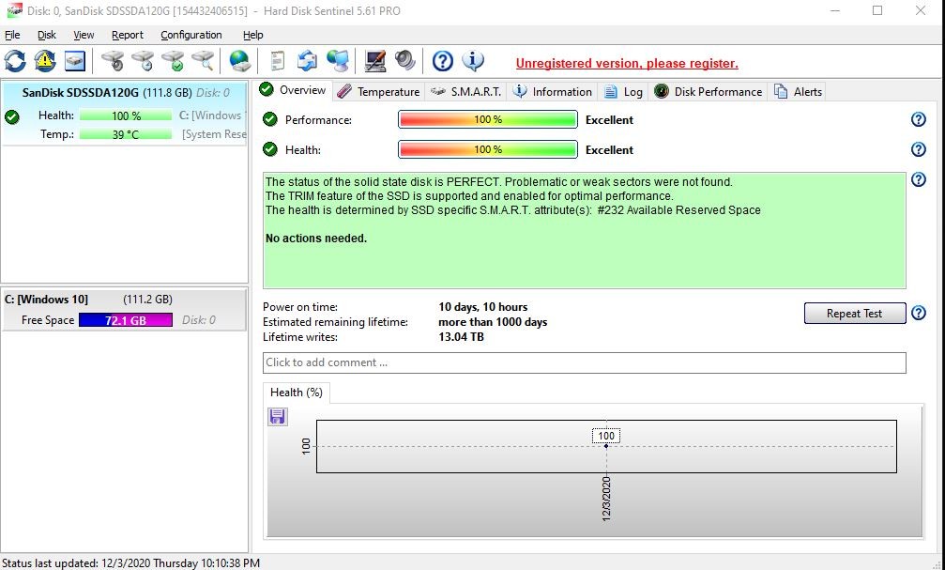Viewport: 945px width, 570px height.
Task: Open the Report menu
Action: [x=128, y=35]
